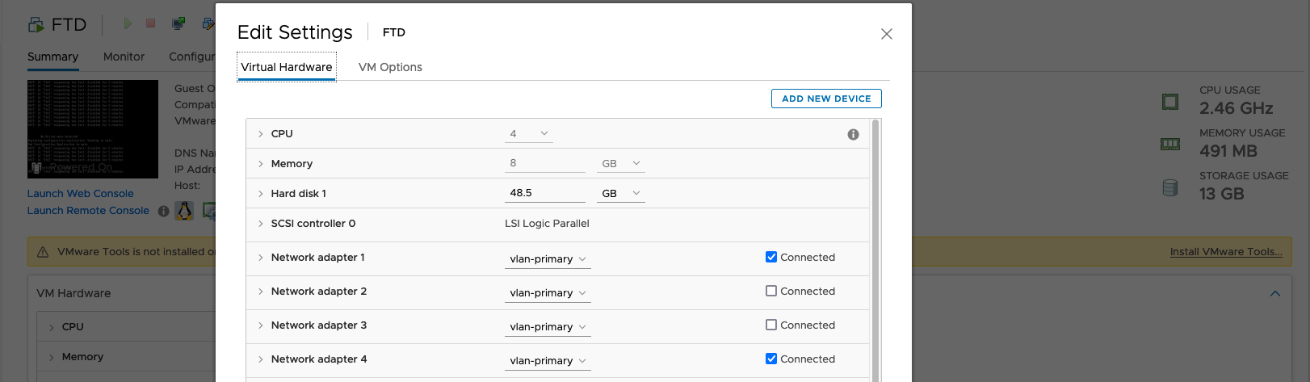Click the Linux penguin guest OS icon
The width and height of the screenshot is (1310, 382).
pyautogui.click(x=184, y=211)
